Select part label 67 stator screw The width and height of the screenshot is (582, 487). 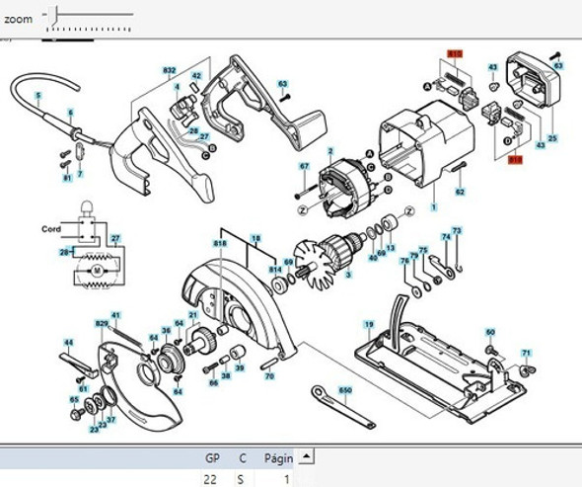point(305,166)
